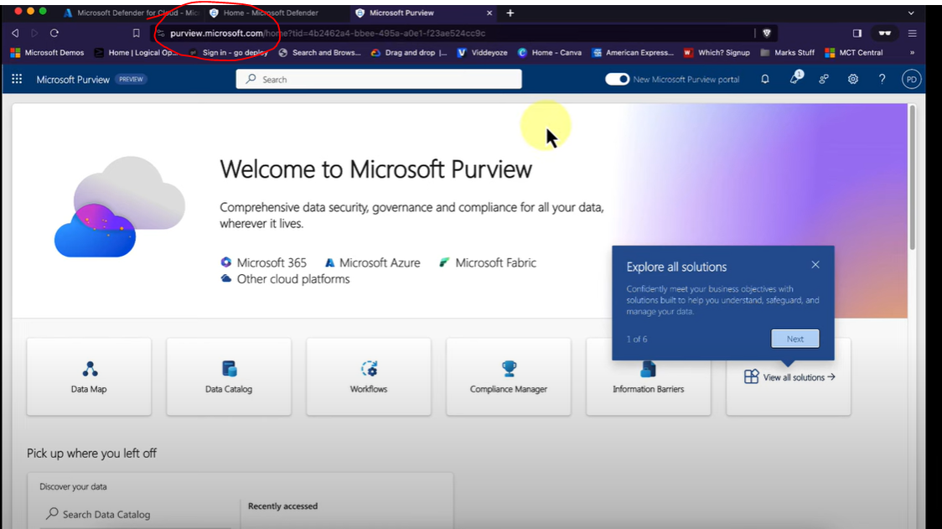Viewport: 942px width, 529px height.
Task: Click the Purview top search box
Action: pyautogui.click(x=379, y=79)
